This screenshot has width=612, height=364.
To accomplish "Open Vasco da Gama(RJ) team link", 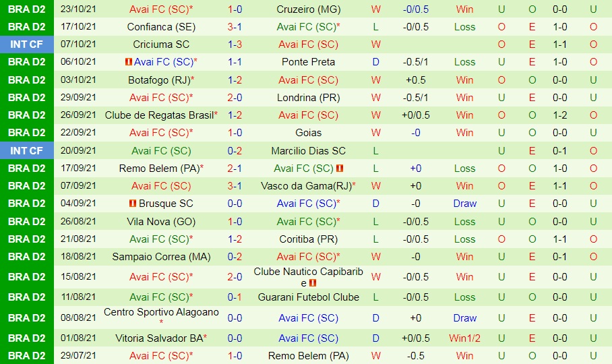I will point(306,186).
